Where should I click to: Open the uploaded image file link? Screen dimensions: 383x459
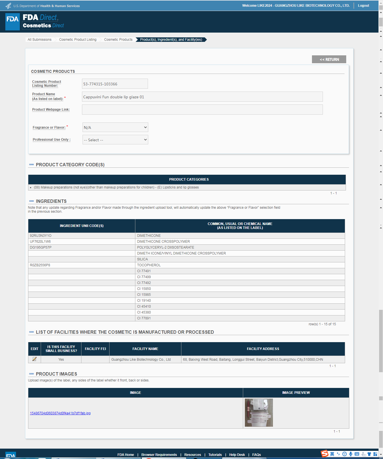click(x=60, y=413)
